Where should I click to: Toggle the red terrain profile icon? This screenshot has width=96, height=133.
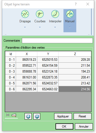click(x=14, y=115)
